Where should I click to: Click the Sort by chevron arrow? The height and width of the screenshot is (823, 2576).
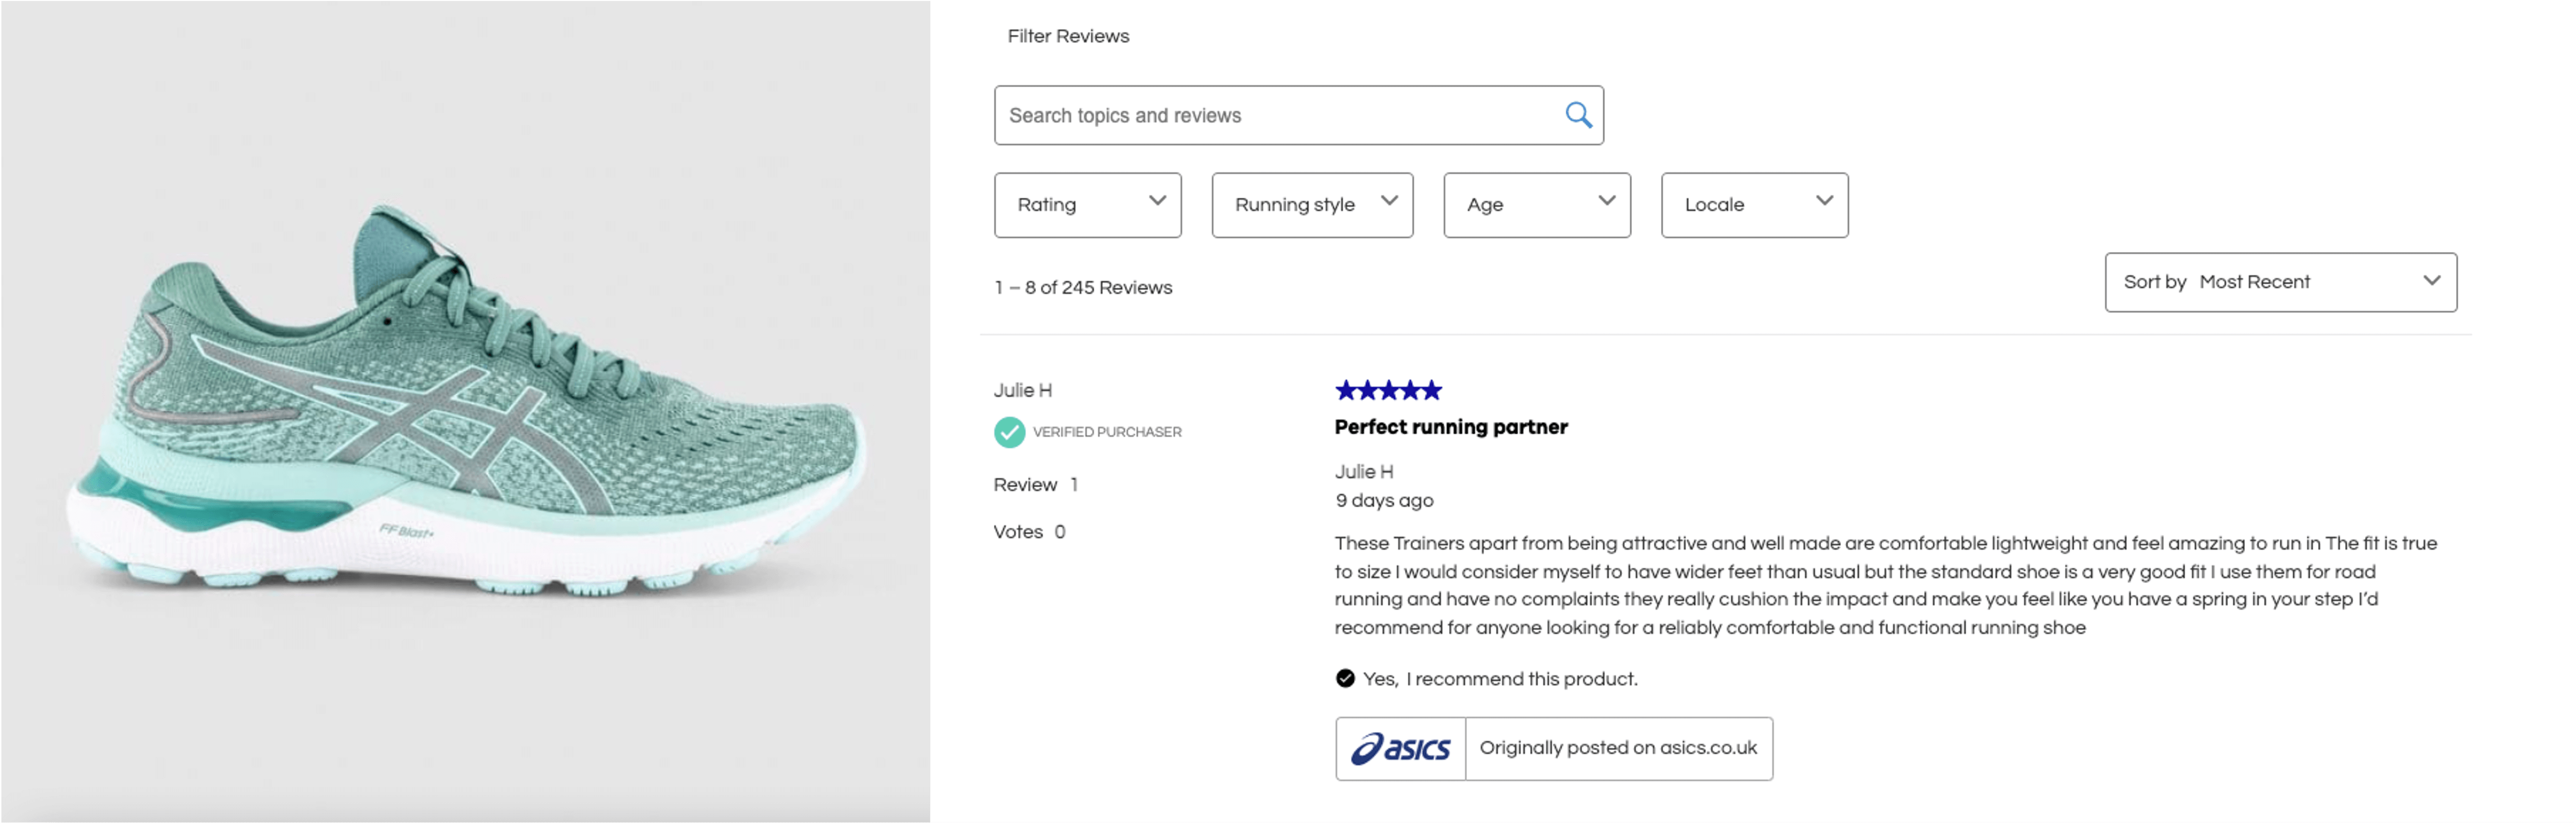tap(2431, 281)
